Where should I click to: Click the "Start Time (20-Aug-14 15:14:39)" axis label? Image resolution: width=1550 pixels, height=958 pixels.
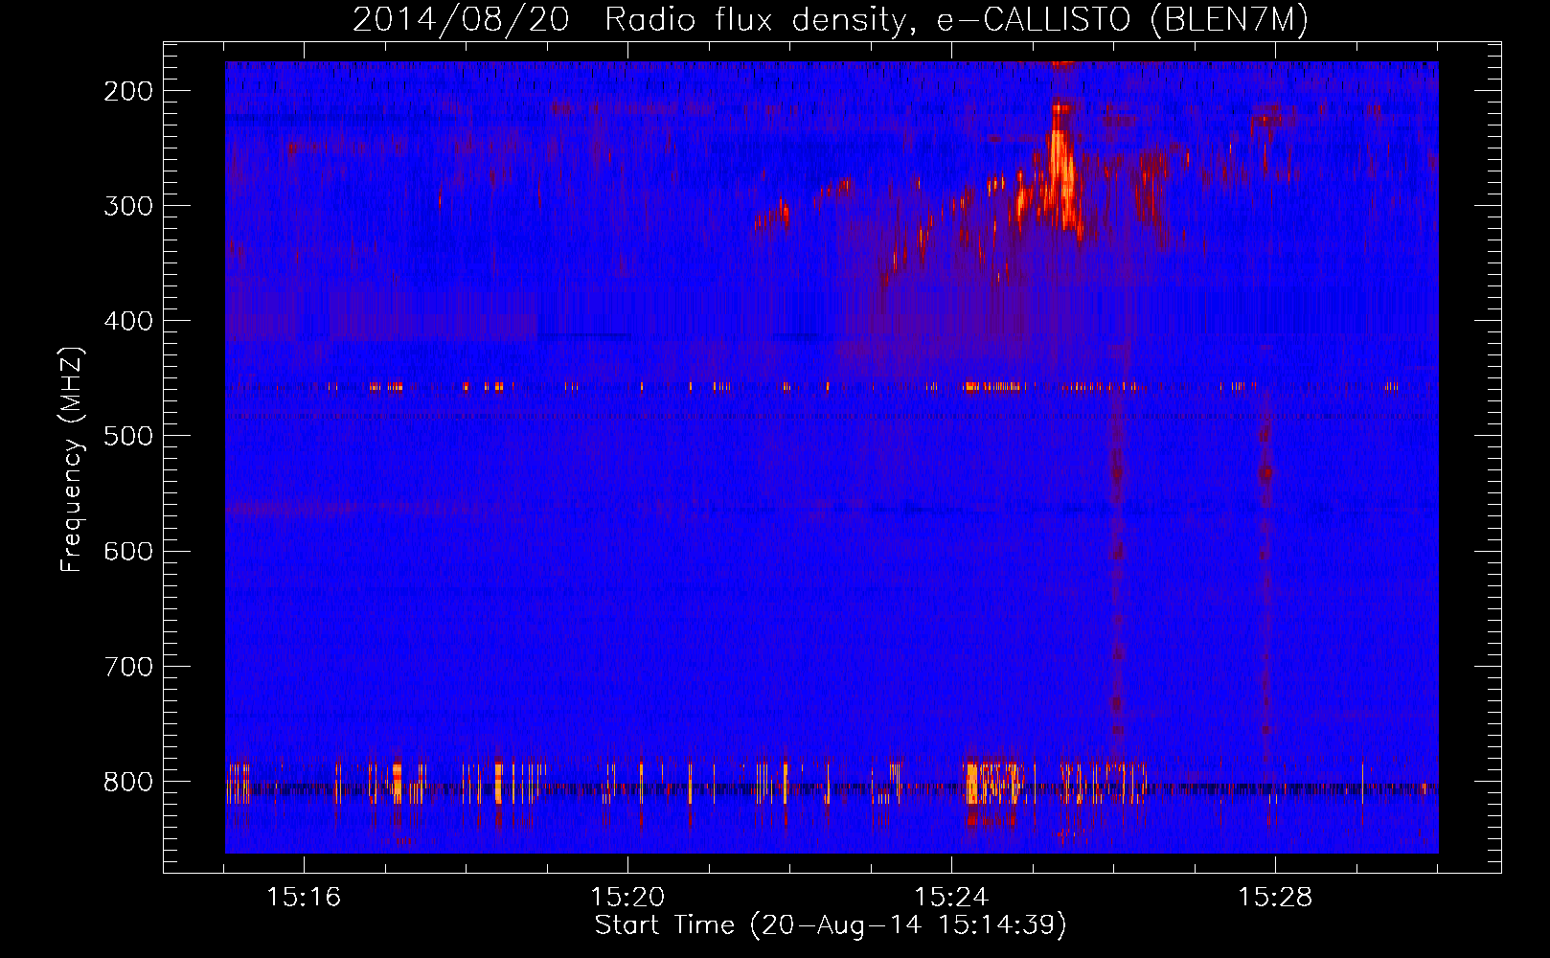(x=831, y=925)
